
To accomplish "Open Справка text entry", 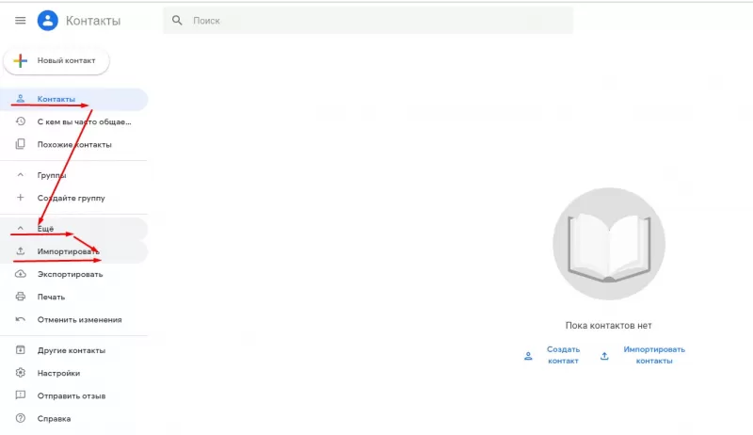I will (x=55, y=419).
